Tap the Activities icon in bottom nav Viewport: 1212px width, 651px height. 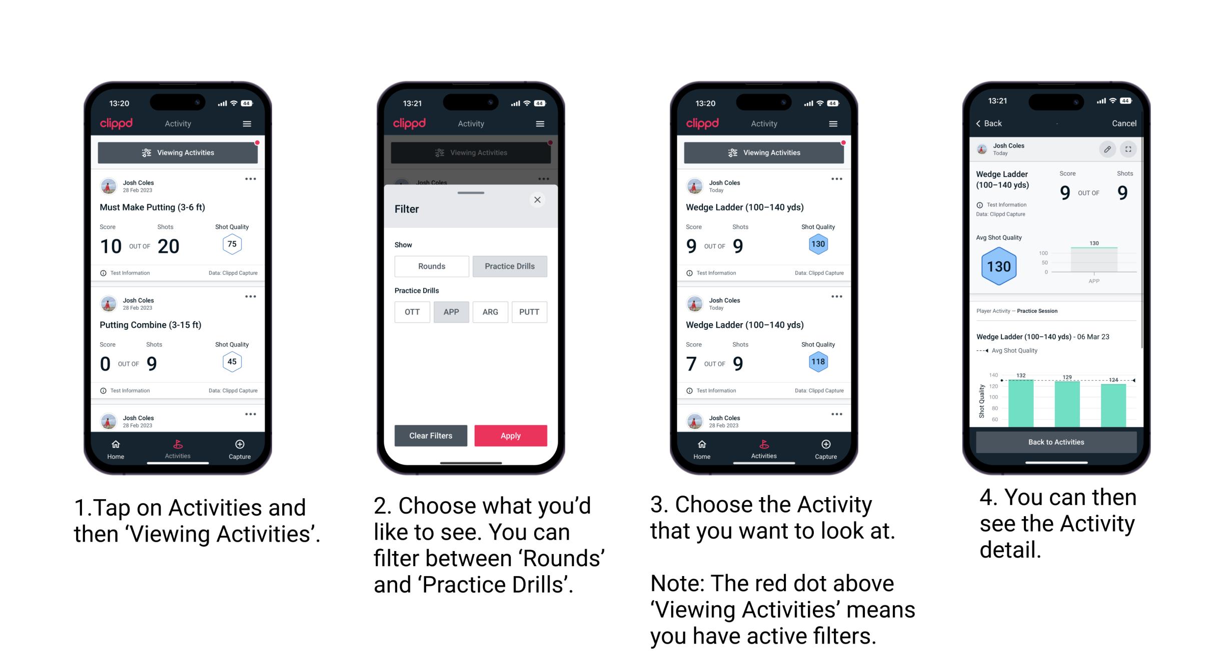(178, 447)
